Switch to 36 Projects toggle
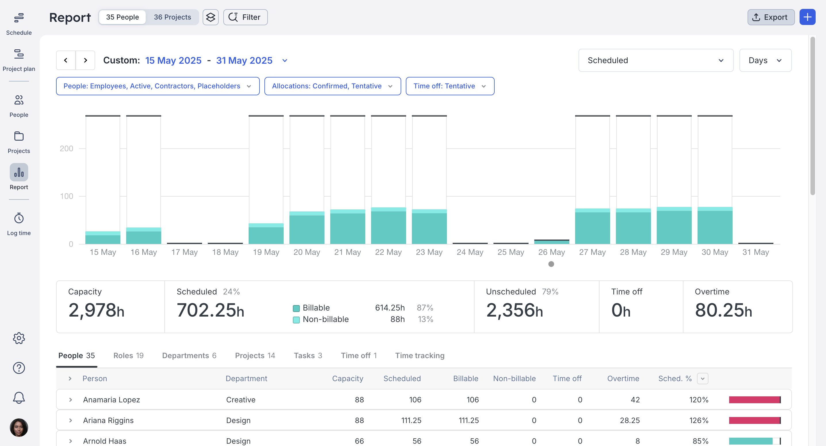The height and width of the screenshot is (446, 826). click(172, 17)
